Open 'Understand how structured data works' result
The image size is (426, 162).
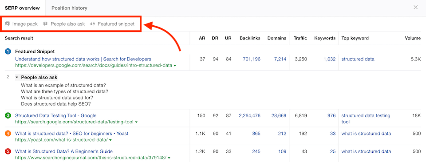click(83, 59)
